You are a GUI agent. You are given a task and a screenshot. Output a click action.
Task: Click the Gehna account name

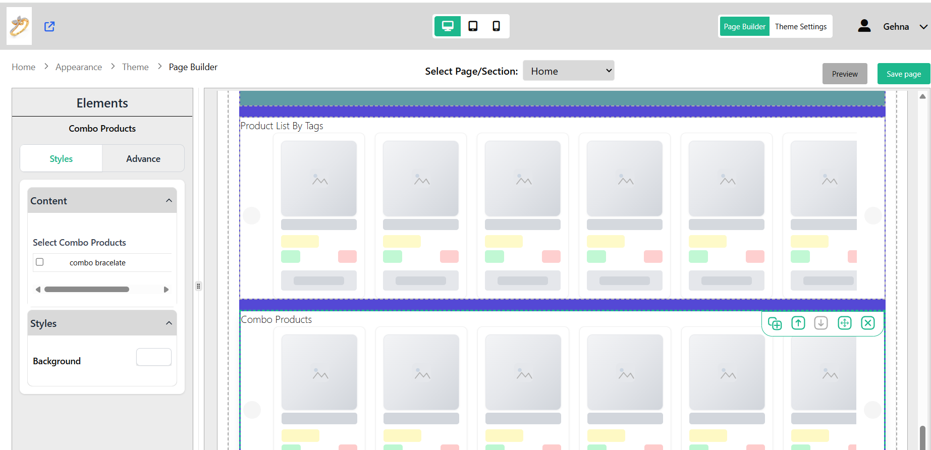896,27
